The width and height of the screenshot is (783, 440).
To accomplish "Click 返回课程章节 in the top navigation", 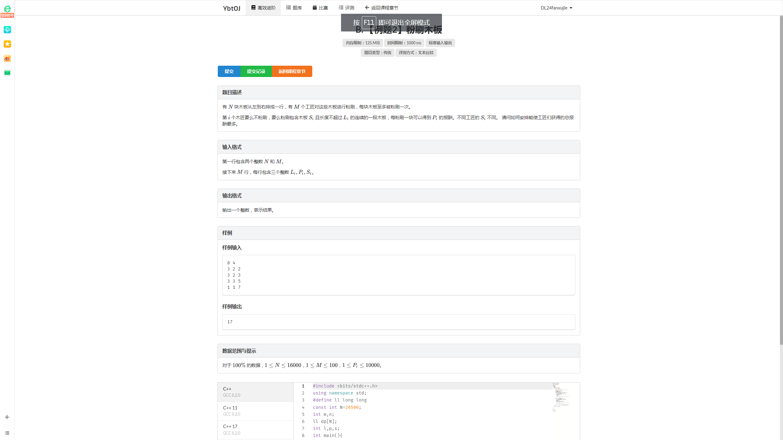I will tap(381, 8).
